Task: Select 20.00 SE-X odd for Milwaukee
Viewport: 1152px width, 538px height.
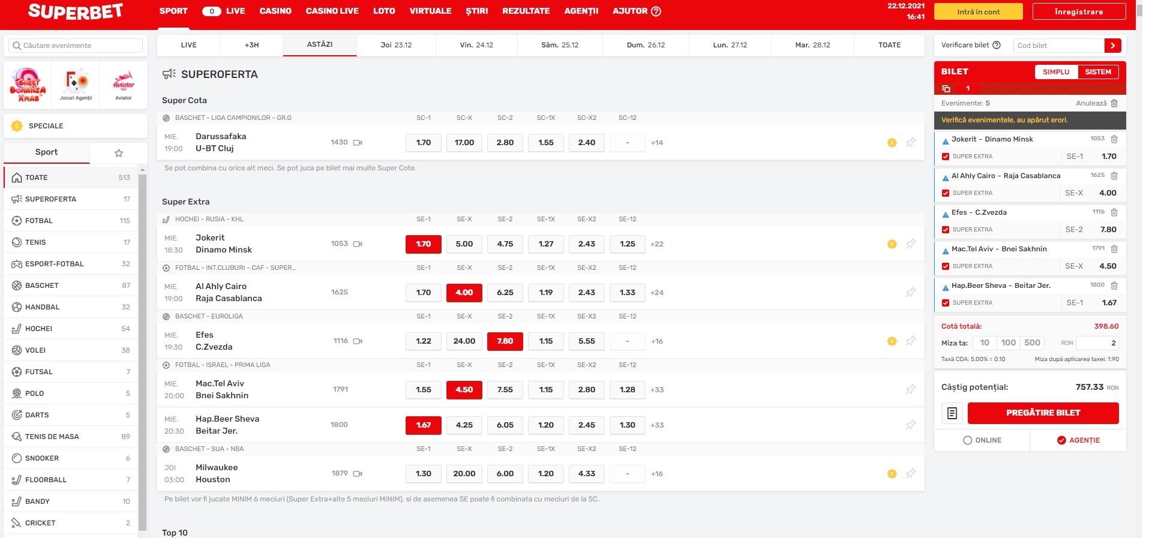Action: [x=464, y=474]
